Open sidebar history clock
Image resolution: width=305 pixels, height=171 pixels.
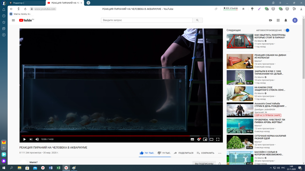click(x=4, y=16)
